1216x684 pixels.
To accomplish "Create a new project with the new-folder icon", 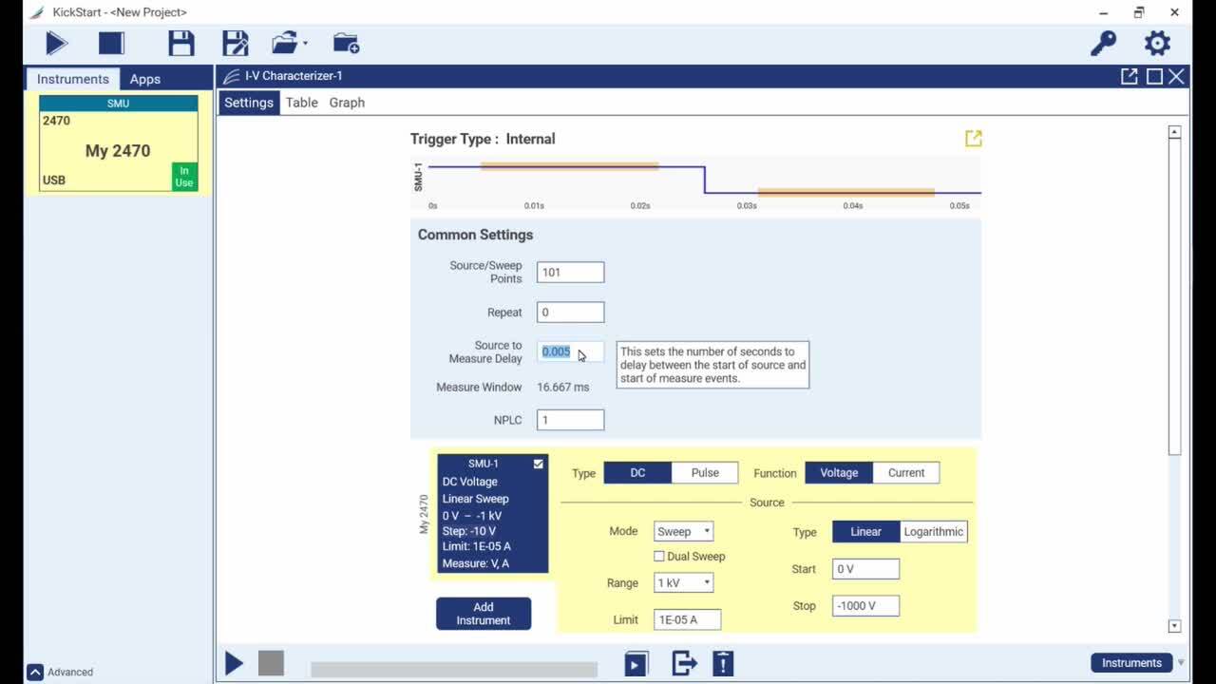I will tap(346, 43).
